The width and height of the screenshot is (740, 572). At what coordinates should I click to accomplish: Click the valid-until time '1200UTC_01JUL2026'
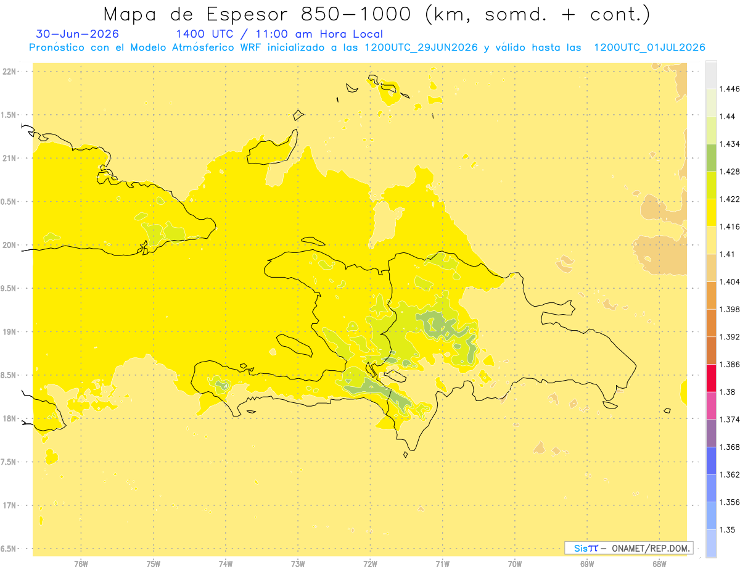coord(649,48)
